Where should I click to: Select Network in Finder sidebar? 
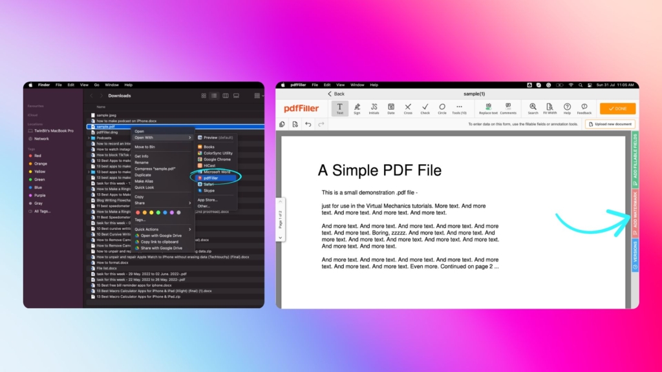coord(38,139)
